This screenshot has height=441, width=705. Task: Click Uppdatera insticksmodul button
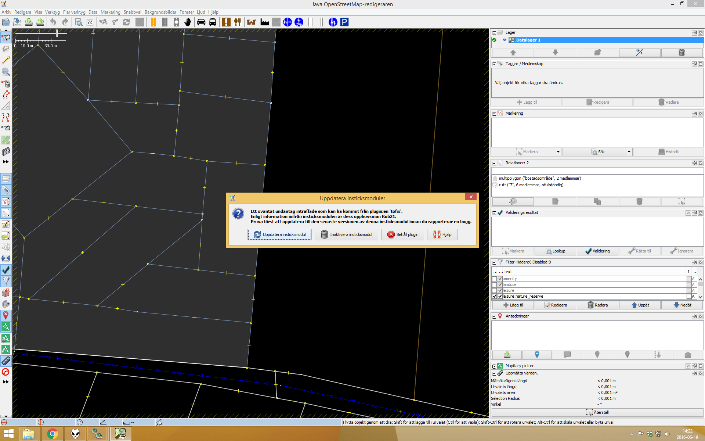point(279,234)
